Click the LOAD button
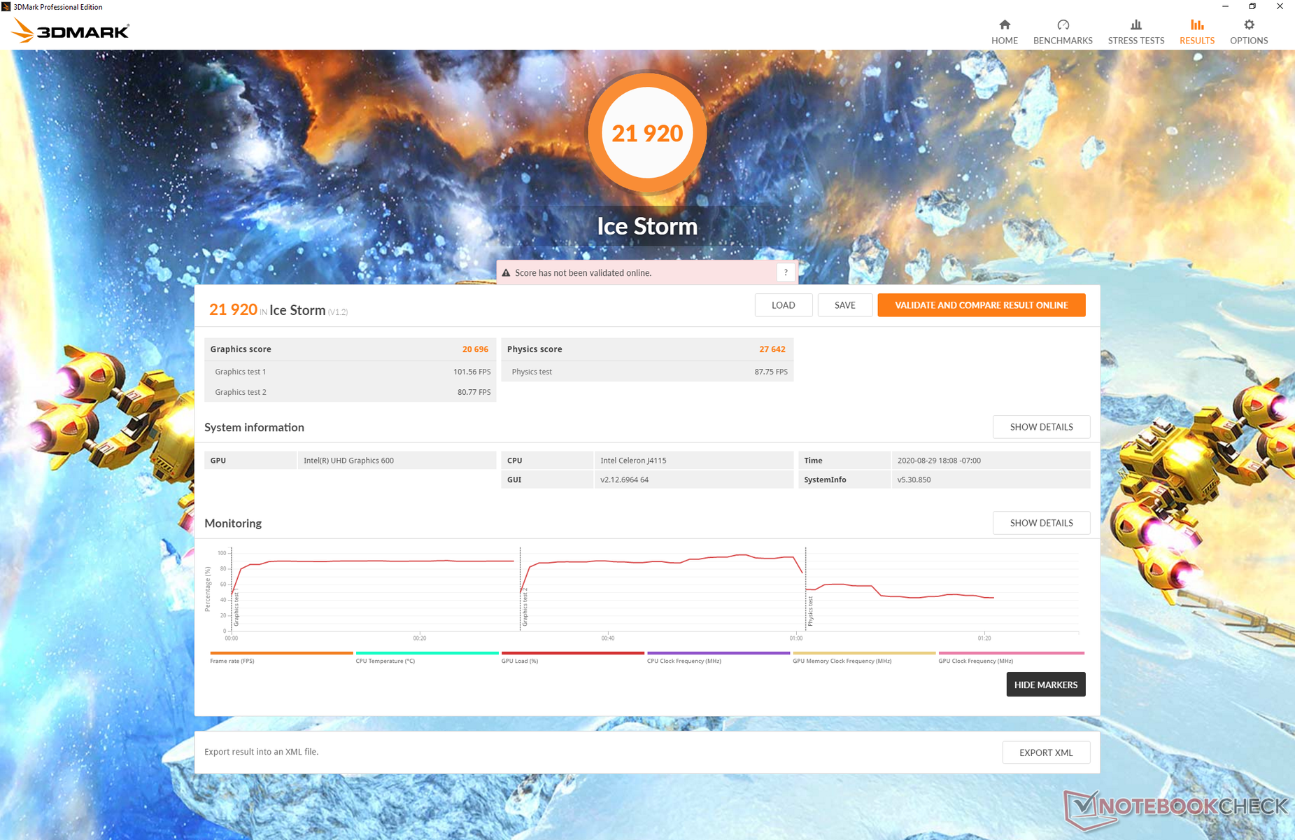Screen dimensions: 1295x840 pyautogui.click(x=783, y=305)
